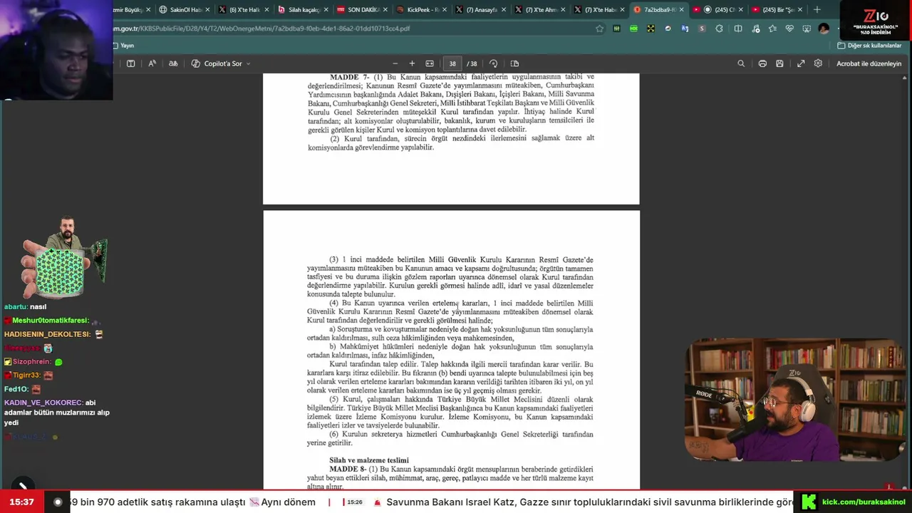Click chat message from KADIN_VE_KOKOREC
This screenshot has height=513, width=912.
57,413
